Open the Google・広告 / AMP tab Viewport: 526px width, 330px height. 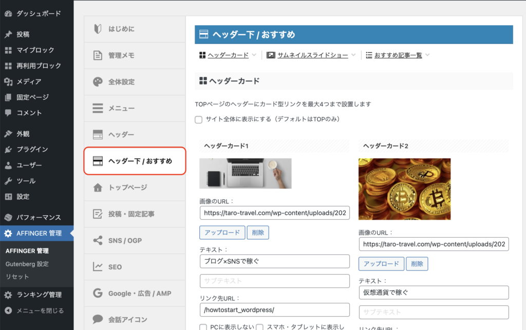[x=135, y=293]
